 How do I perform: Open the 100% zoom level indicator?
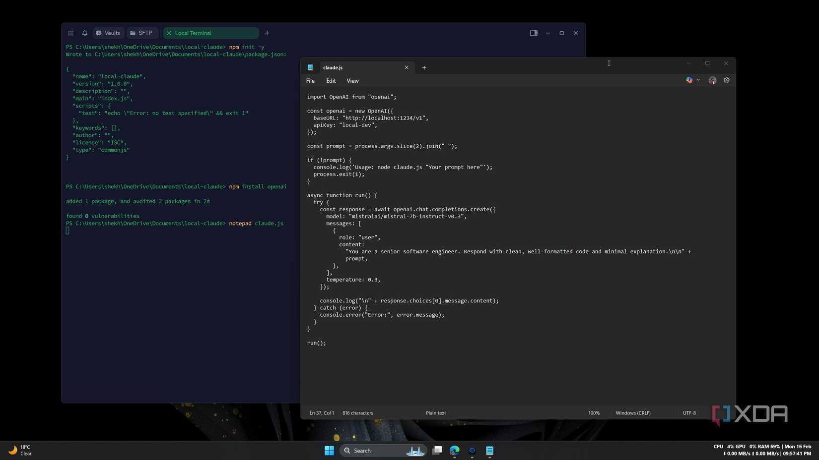coord(594,413)
